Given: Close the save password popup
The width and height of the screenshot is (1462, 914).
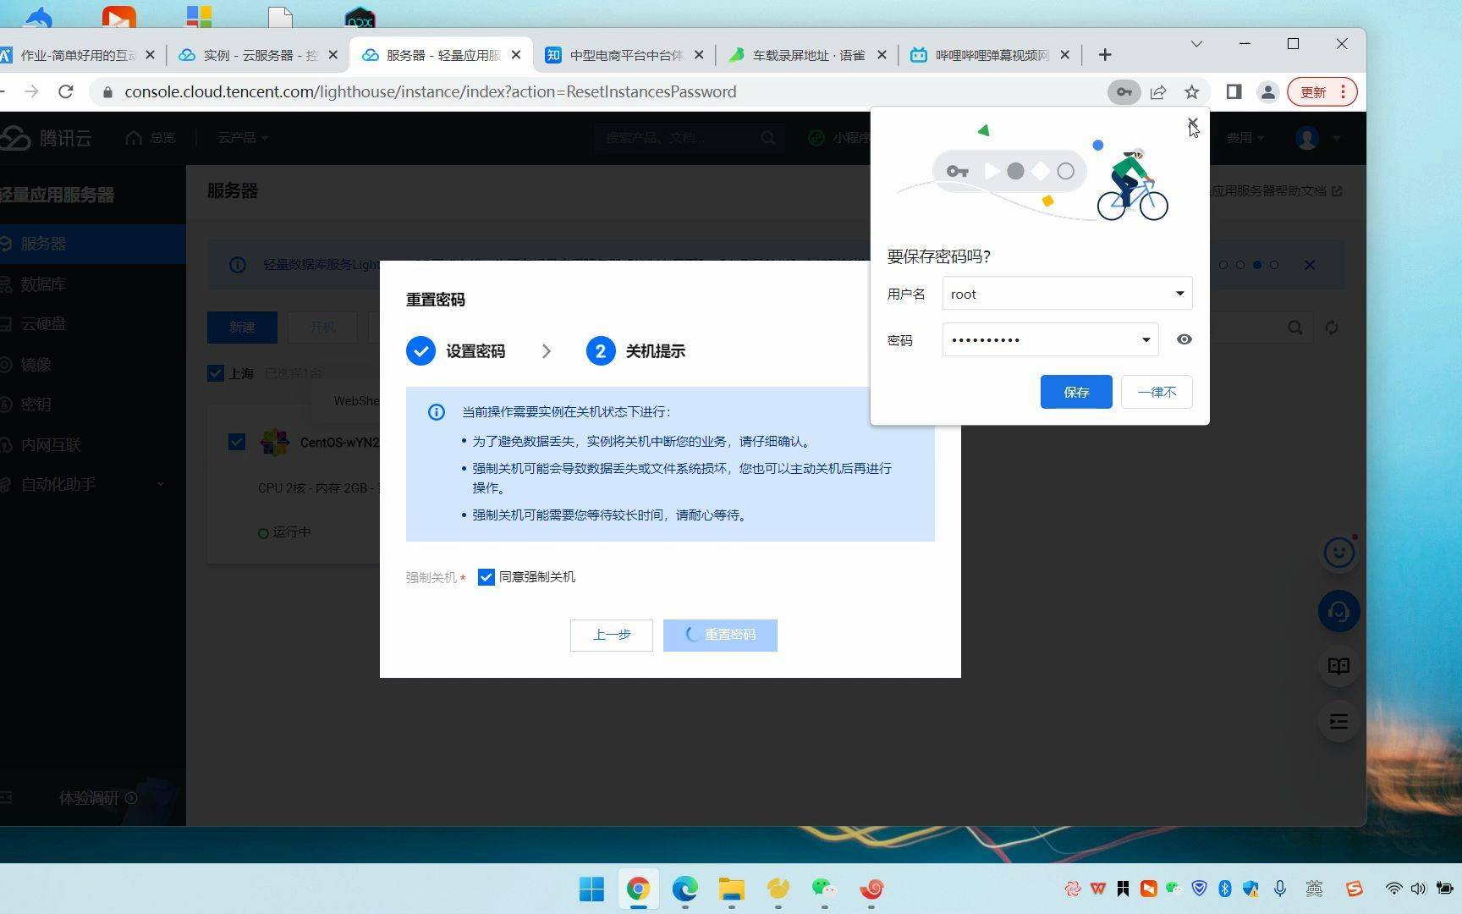Looking at the screenshot, I should [1193, 124].
